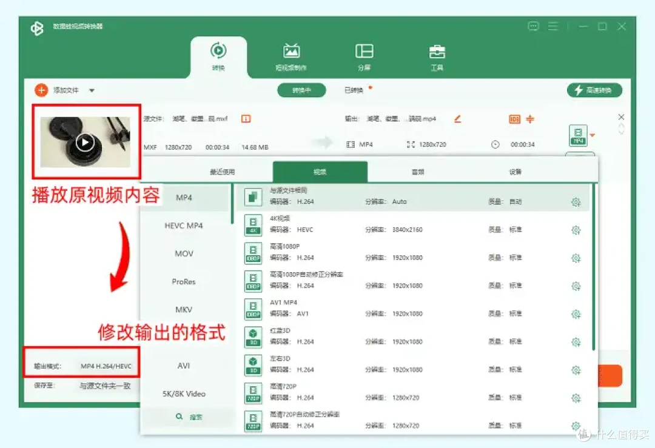Open the feedback message icon in title bar
Image resolution: width=655 pixels, height=448 pixels.
[534, 26]
